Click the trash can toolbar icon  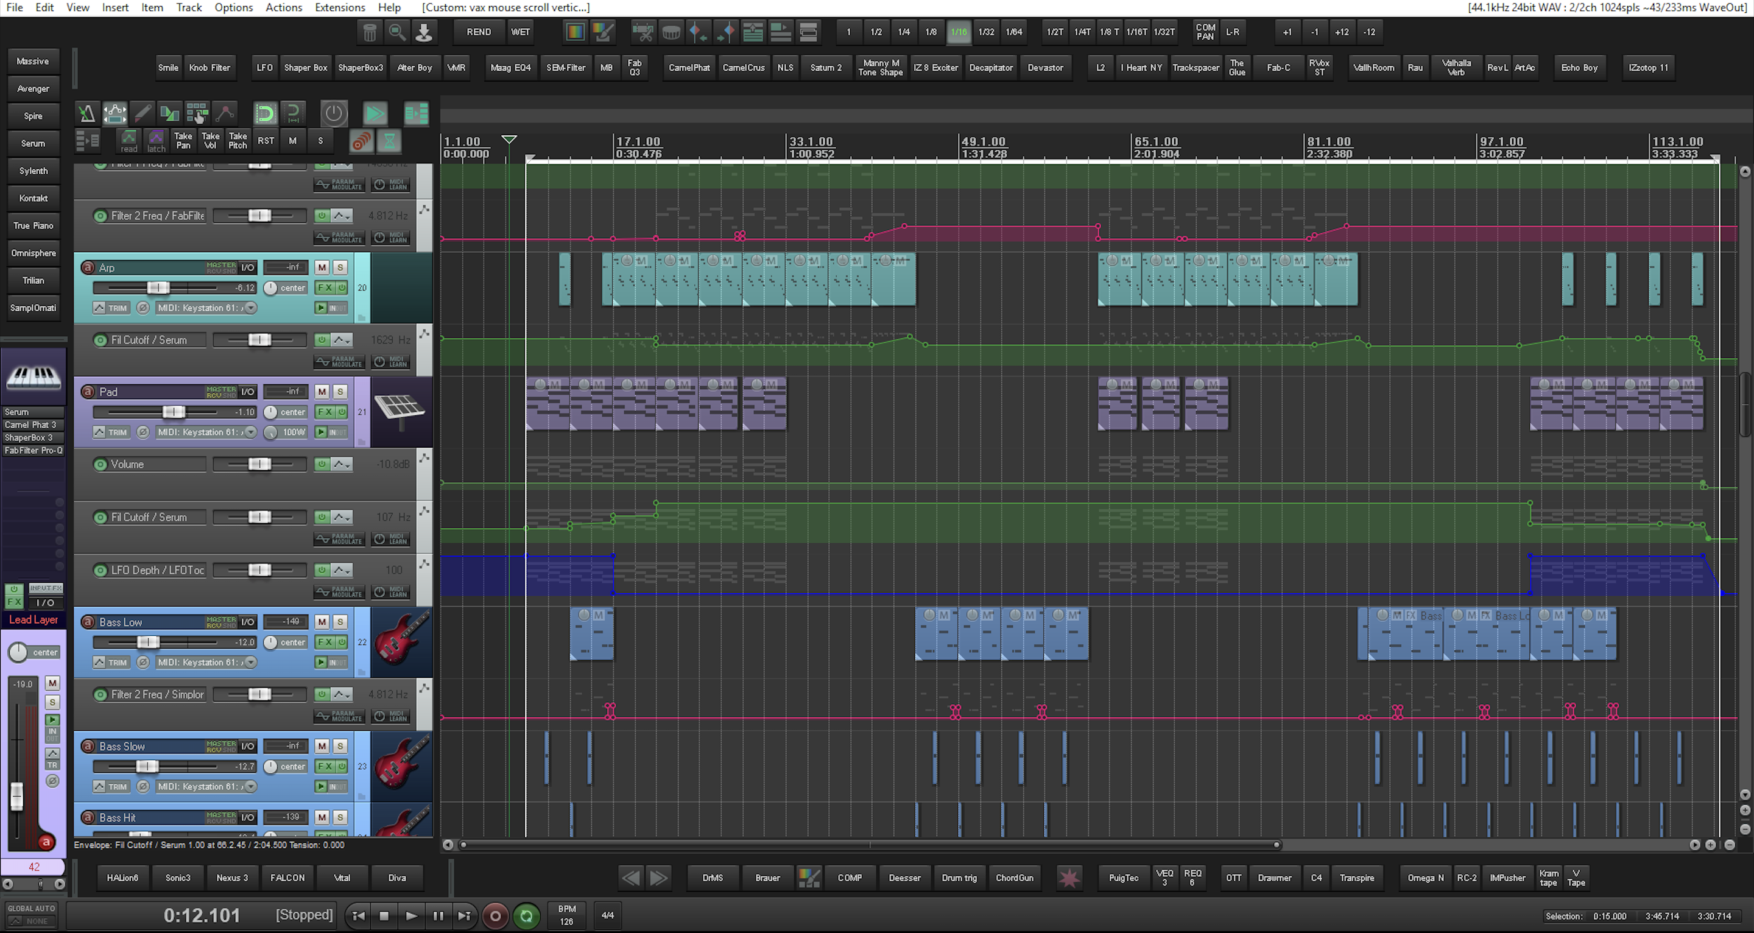coord(369,32)
